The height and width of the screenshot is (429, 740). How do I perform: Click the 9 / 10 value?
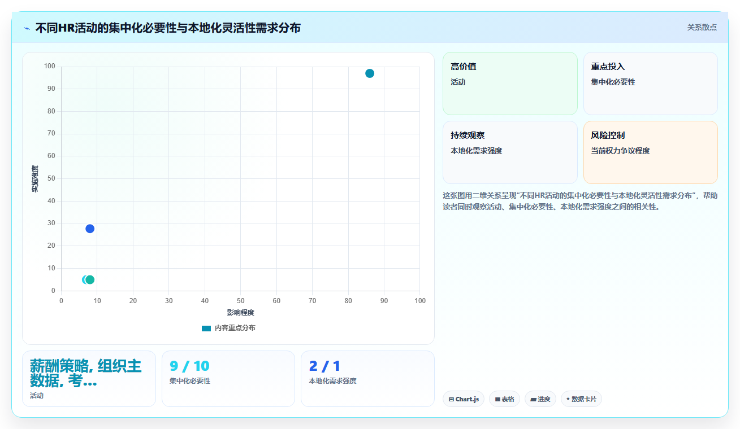189,366
